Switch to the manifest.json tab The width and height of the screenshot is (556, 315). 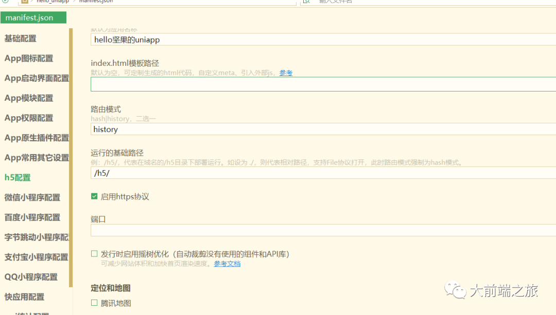point(30,17)
